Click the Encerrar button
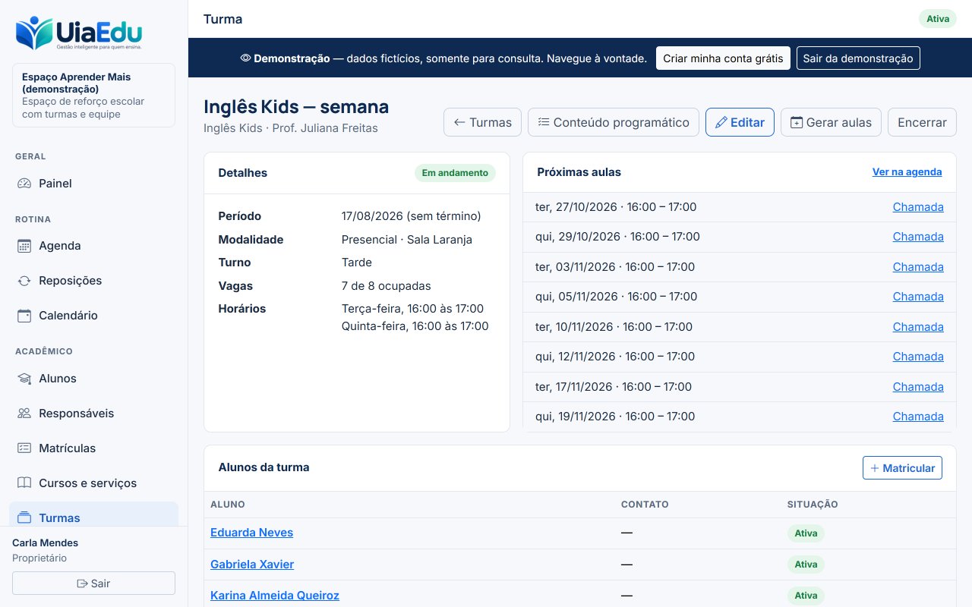The height and width of the screenshot is (607, 972). click(922, 122)
